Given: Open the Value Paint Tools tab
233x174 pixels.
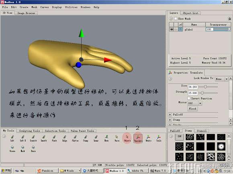Looking at the screenshot, I should pos(82,131).
